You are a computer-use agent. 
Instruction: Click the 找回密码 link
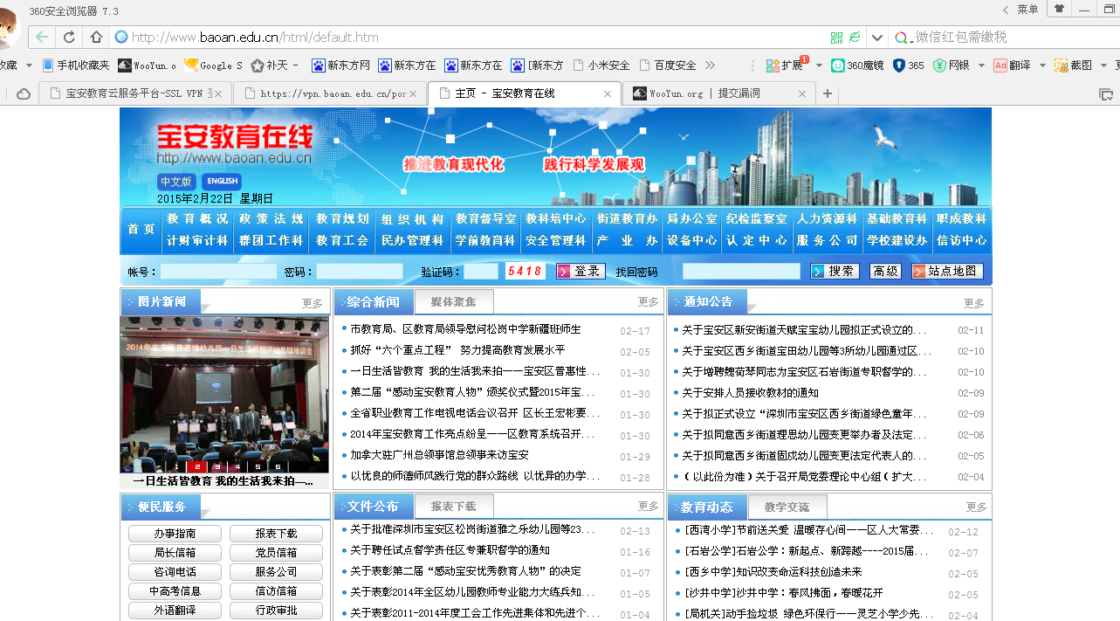click(x=636, y=273)
